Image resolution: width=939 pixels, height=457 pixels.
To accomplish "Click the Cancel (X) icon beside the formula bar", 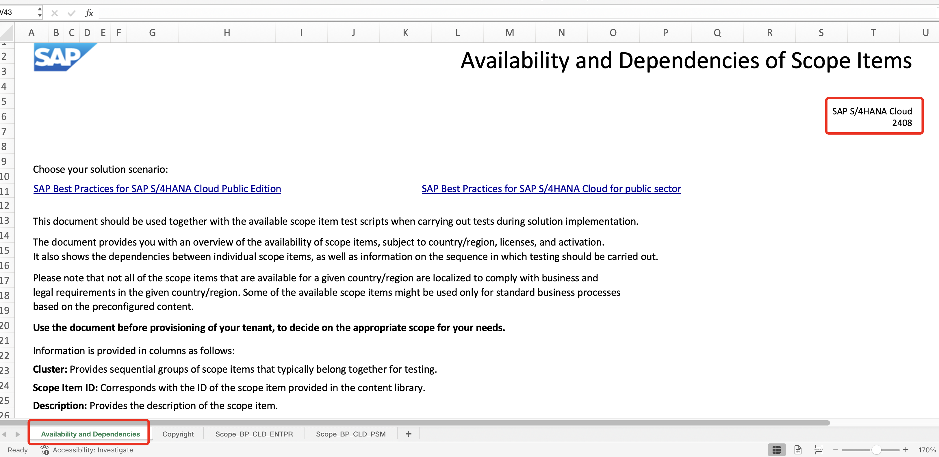I will [54, 12].
